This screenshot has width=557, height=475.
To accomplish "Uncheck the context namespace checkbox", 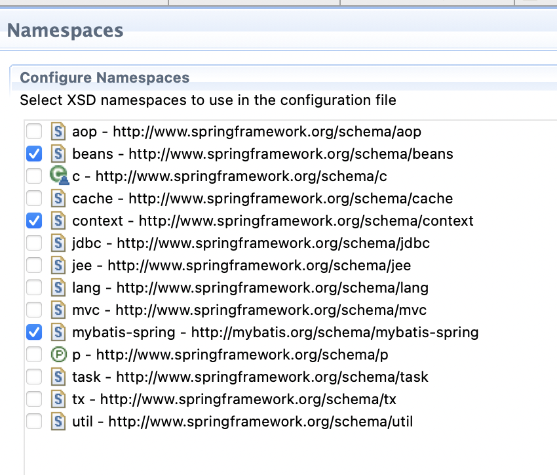I will pyautogui.click(x=34, y=221).
